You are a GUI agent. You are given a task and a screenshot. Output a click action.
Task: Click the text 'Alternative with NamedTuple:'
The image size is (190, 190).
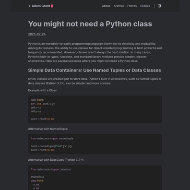pos(48,129)
